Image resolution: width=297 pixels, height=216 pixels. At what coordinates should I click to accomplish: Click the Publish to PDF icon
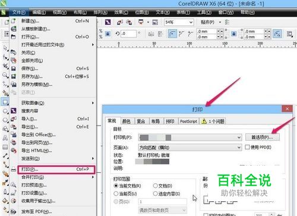click(13, 212)
